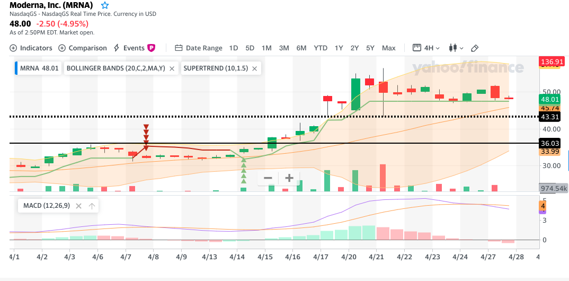Image resolution: width=569 pixels, height=281 pixels.
Task: Close the MACD indicator panel
Action: 77,206
